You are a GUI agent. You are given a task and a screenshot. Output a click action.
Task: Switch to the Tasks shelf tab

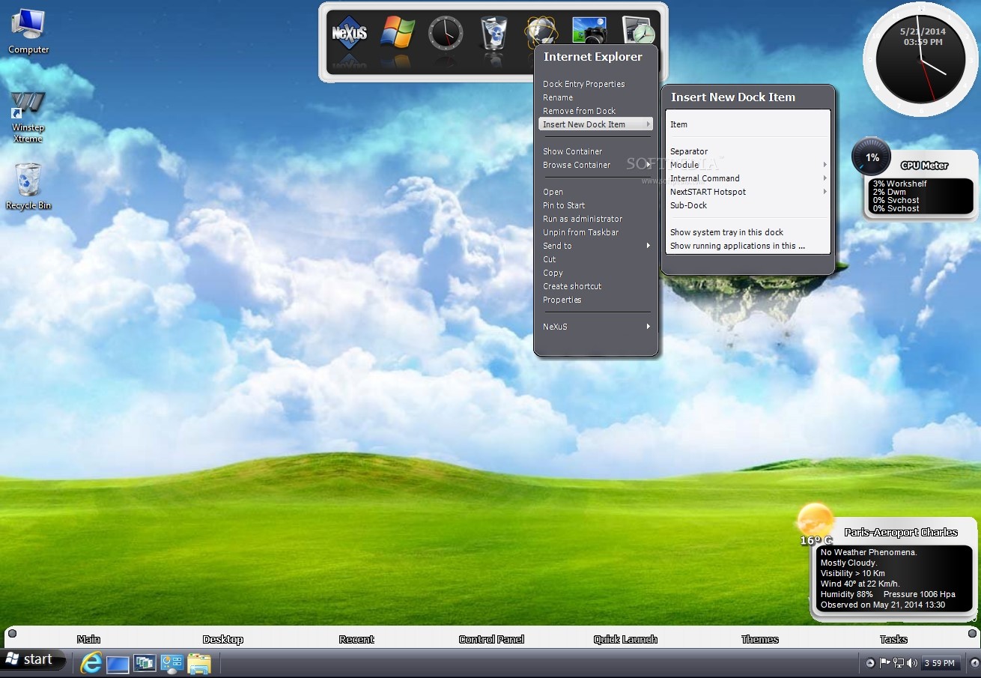(x=893, y=639)
